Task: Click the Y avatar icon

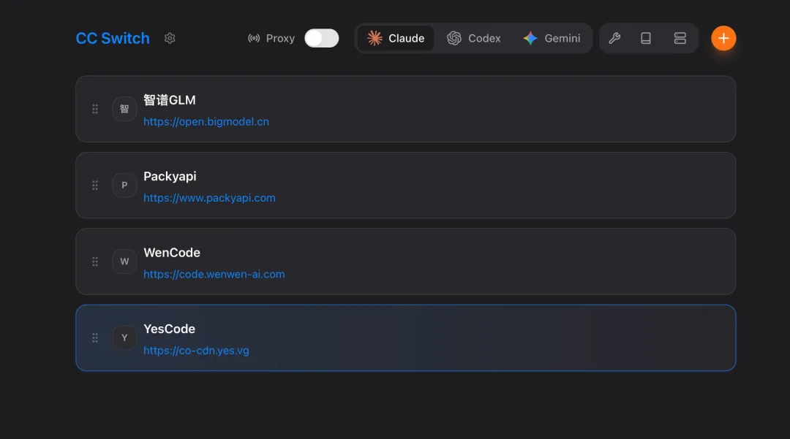Action: point(124,338)
